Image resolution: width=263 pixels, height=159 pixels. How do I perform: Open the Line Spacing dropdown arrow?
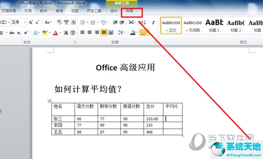124,33
